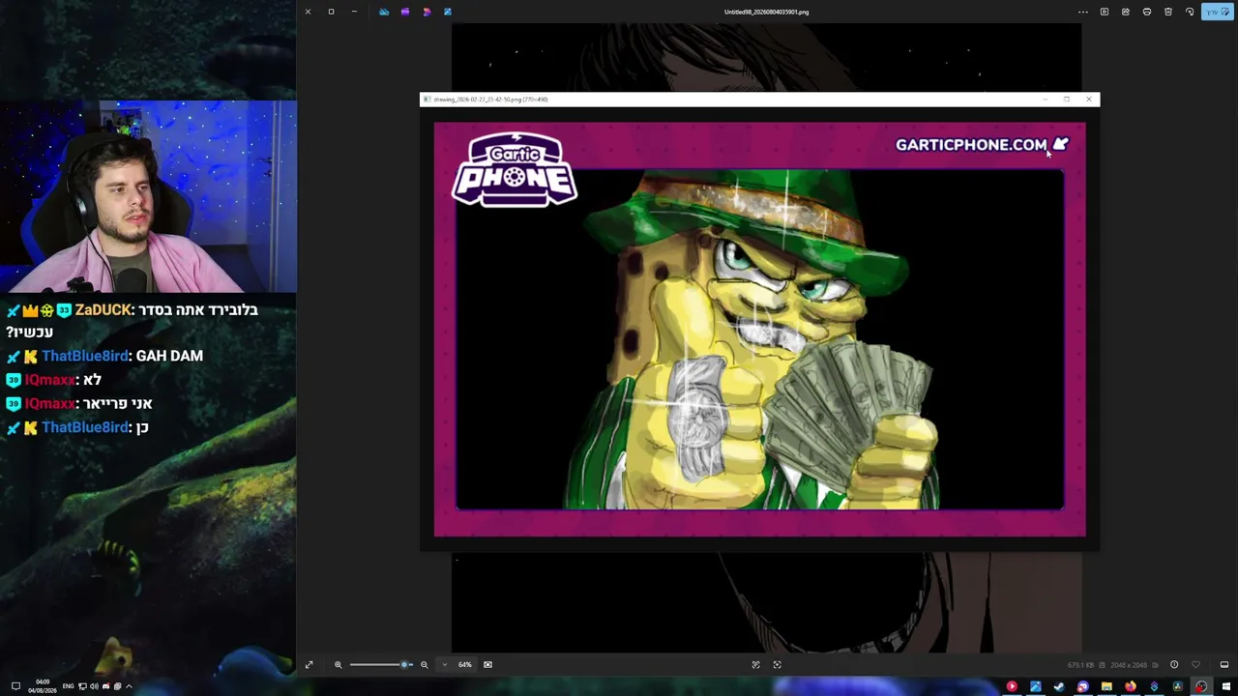Click the drawing png window title text

click(x=490, y=100)
